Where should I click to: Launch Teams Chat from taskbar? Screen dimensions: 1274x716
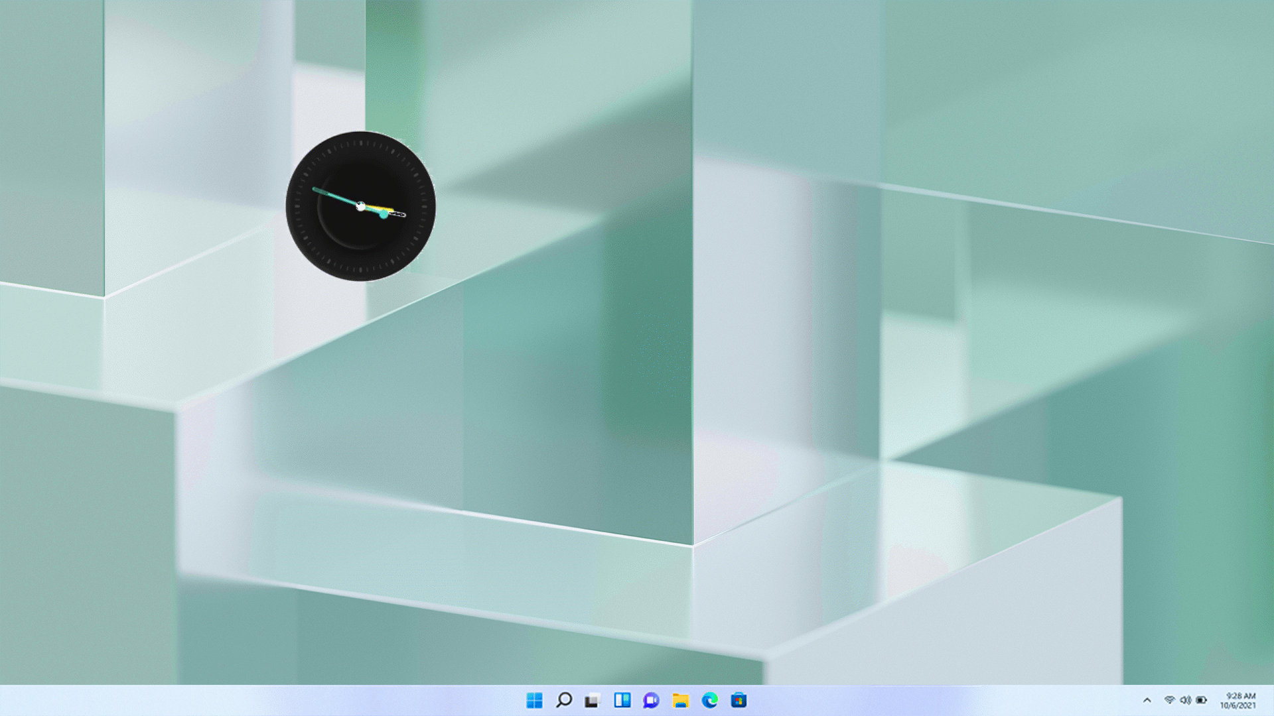click(x=651, y=700)
